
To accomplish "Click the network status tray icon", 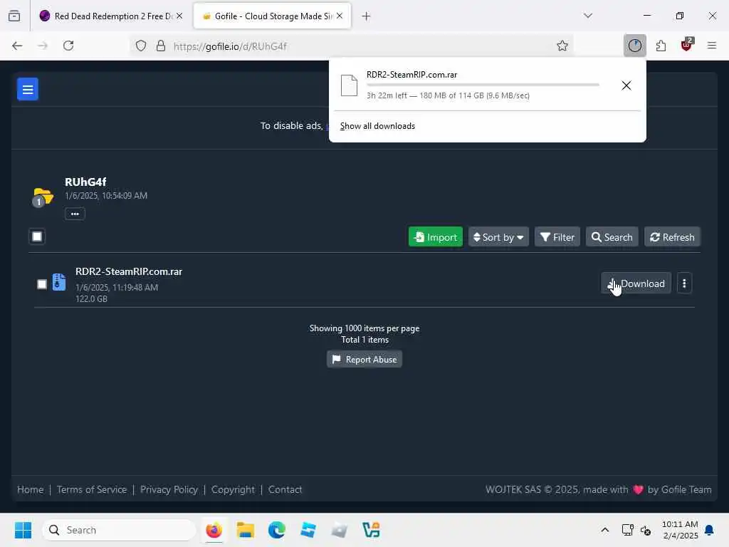I will [x=627, y=530].
